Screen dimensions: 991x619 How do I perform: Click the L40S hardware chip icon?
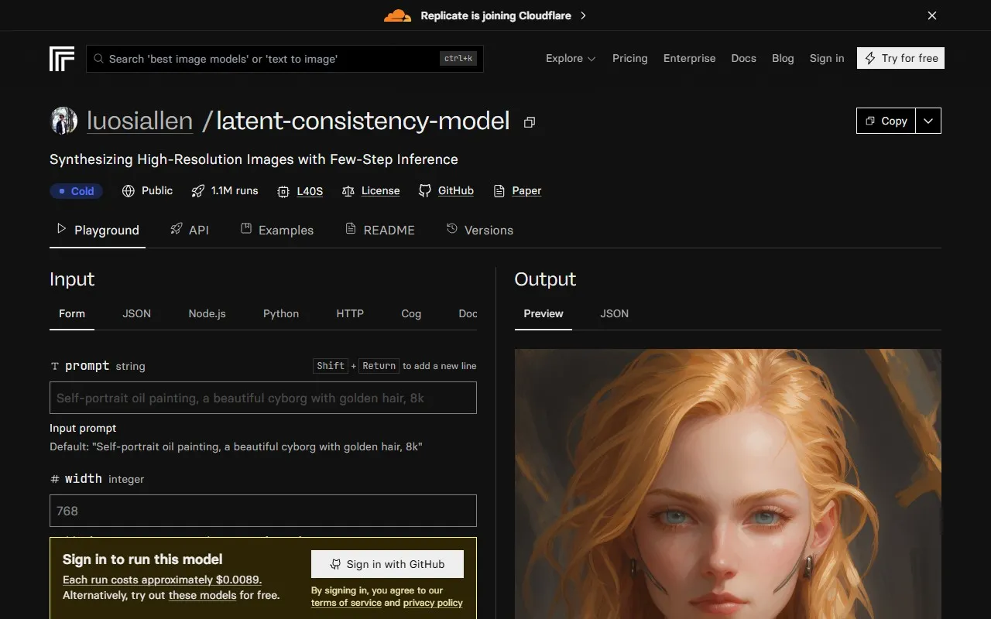285,190
